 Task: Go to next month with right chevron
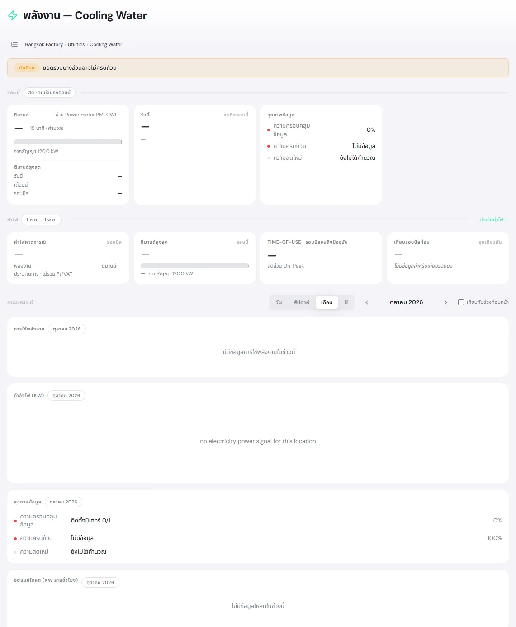pos(445,302)
